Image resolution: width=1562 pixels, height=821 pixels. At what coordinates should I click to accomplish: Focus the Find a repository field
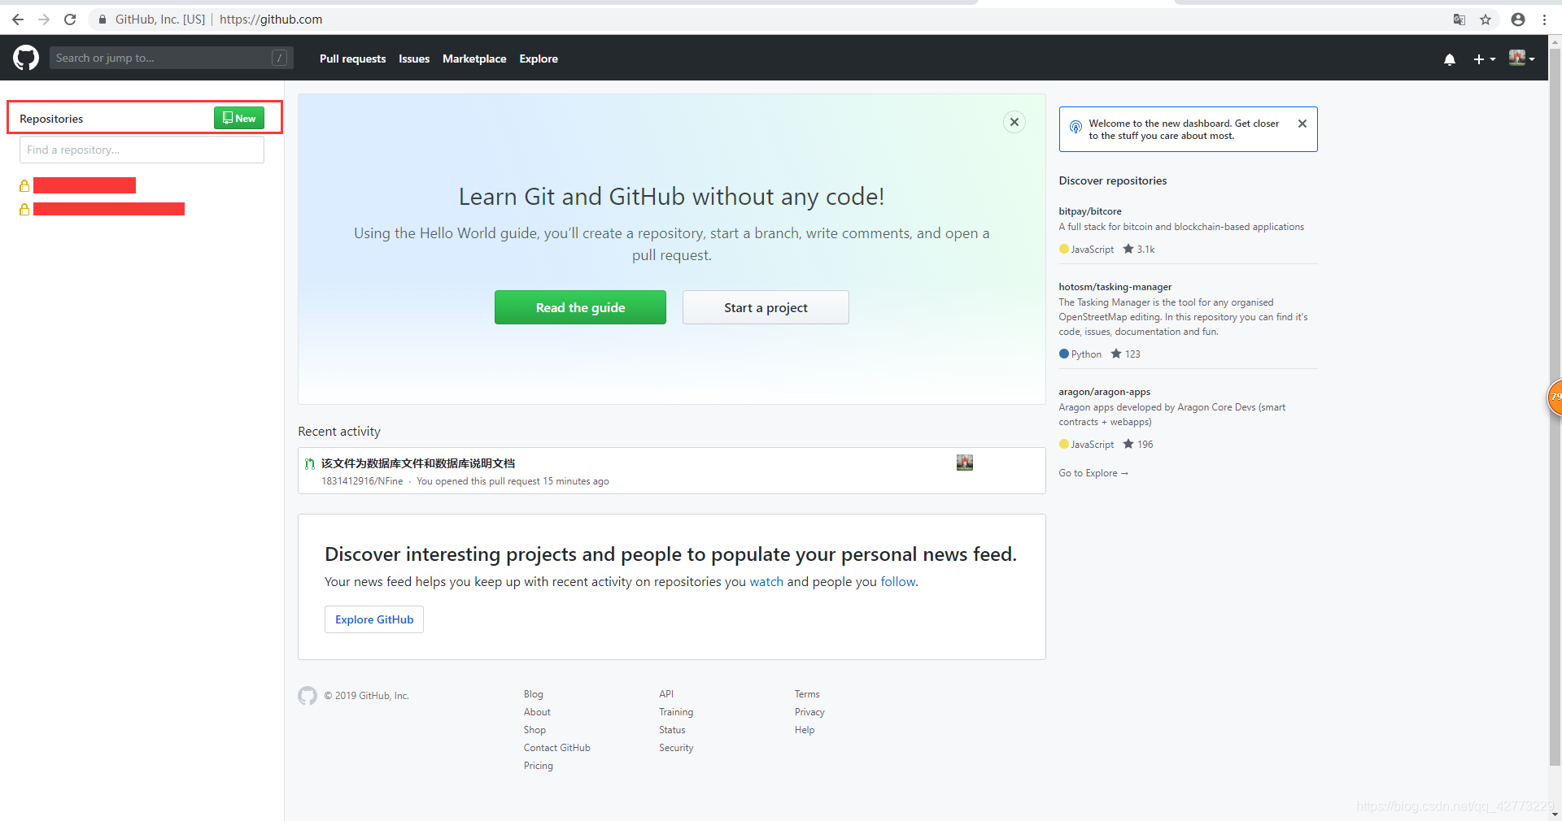pos(142,150)
